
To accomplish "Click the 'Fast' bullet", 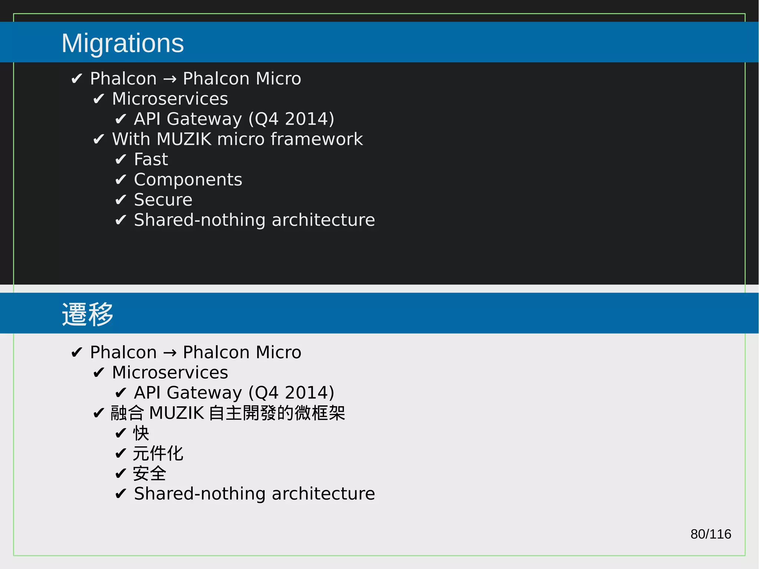I will coord(151,159).
